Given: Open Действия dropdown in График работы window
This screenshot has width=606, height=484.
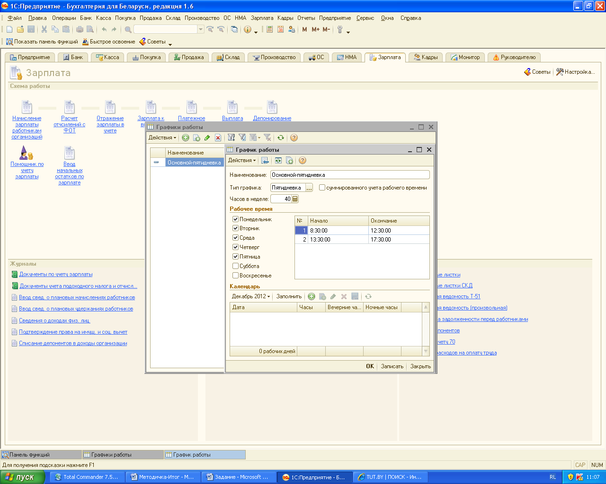Looking at the screenshot, I should [x=242, y=160].
